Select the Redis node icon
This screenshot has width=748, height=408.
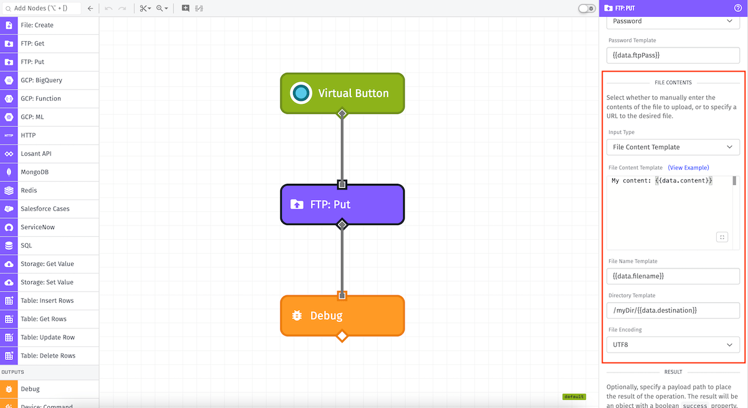tap(9, 191)
